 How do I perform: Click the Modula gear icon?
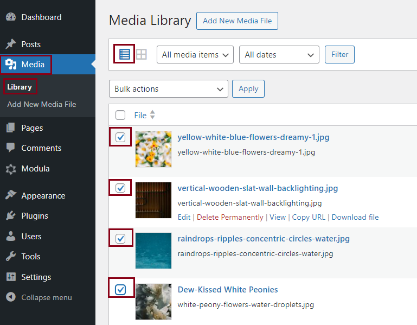pyautogui.click(x=11, y=169)
